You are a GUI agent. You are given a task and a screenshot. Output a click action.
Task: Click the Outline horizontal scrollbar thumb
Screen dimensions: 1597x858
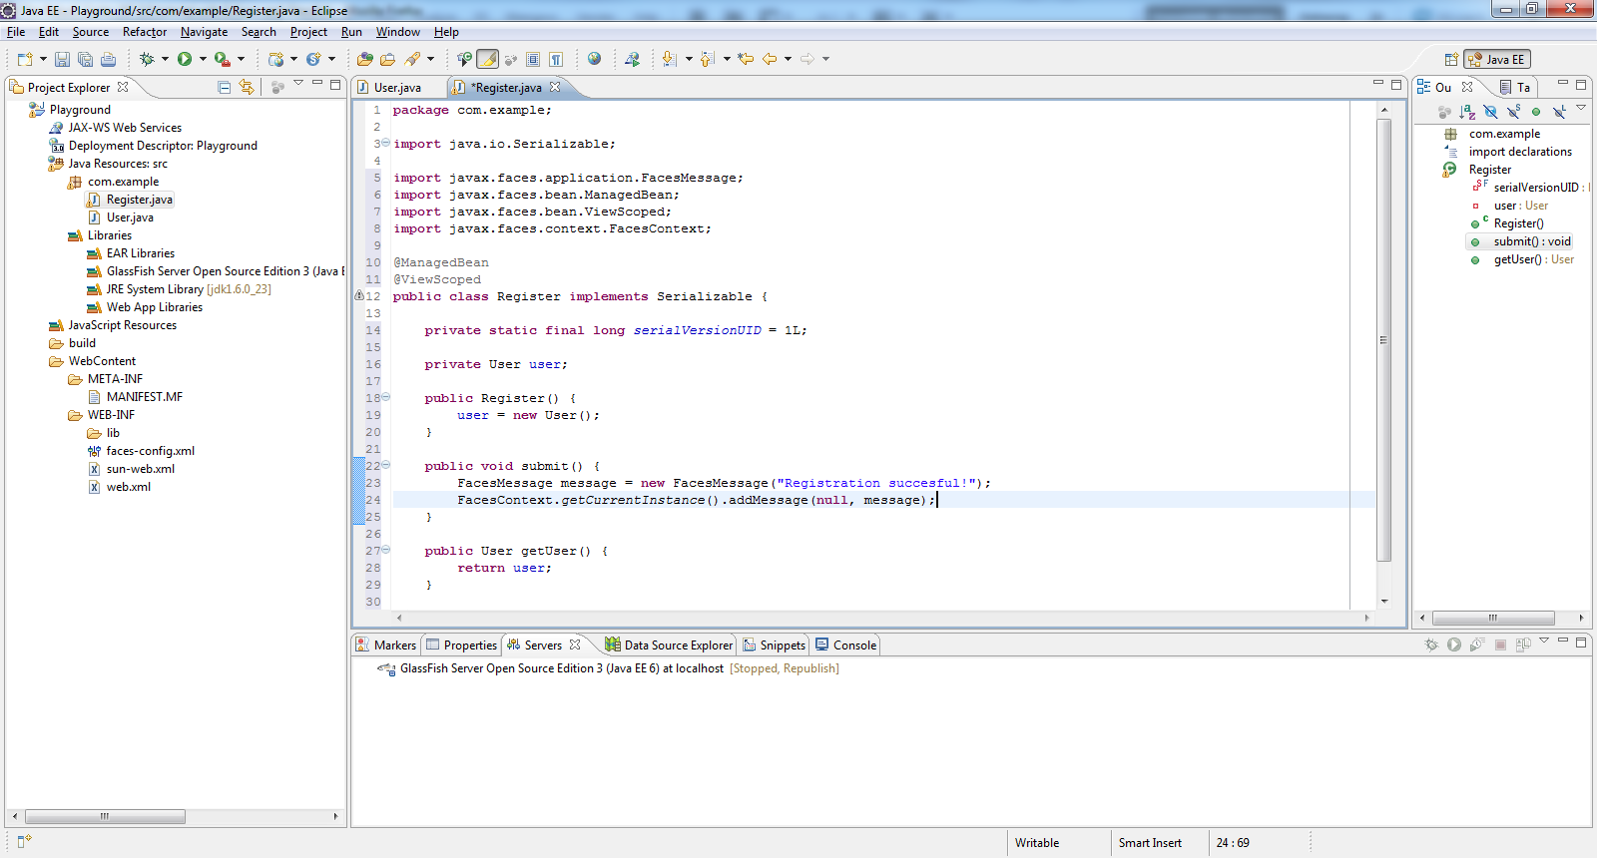[1493, 618]
